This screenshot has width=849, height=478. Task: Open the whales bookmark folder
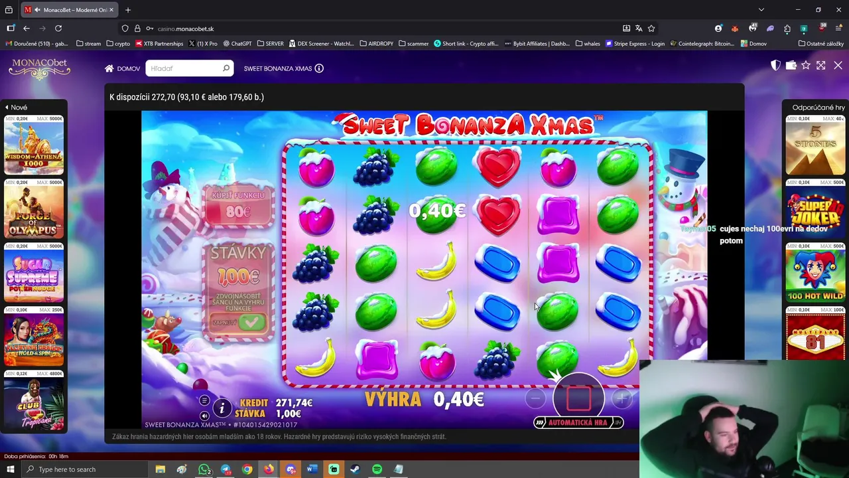588,44
